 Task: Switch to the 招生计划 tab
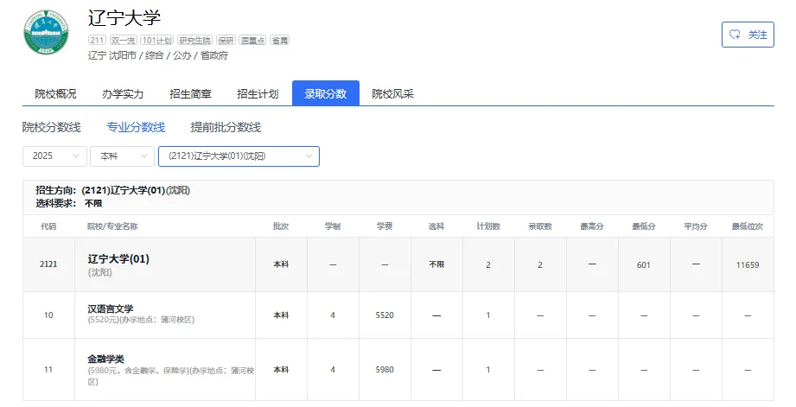pyautogui.click(x=258, y=94)
